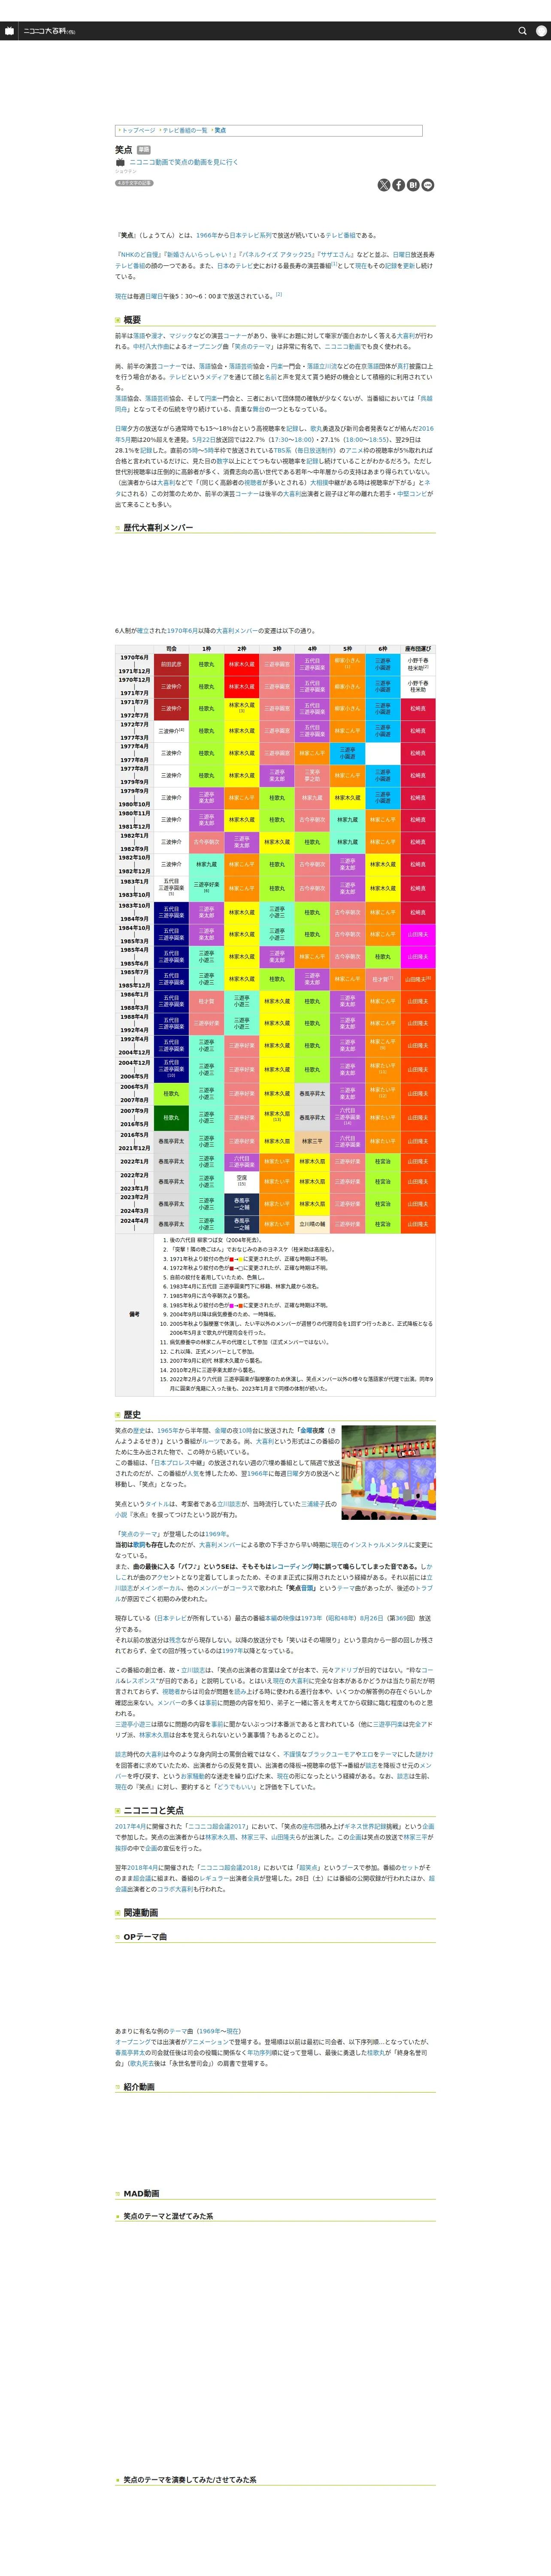Open 1970年6月 link above members table
The image size is (551, 2576).
[182, 631]
